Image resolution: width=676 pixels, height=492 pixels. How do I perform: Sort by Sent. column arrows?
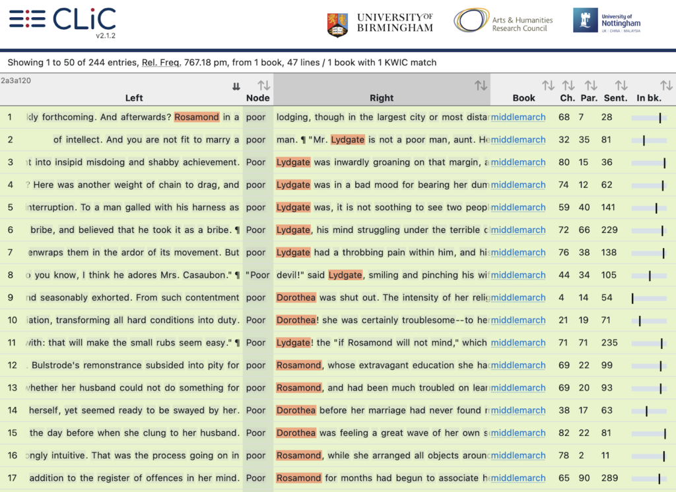pyautogui.click(x=621, y=86)
